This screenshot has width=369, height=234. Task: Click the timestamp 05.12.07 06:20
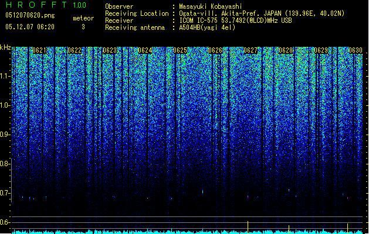[x=30, y=27]
